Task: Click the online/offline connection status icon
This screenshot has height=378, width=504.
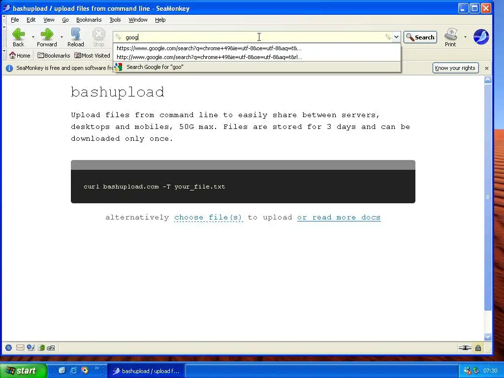Action: point(465,348)
